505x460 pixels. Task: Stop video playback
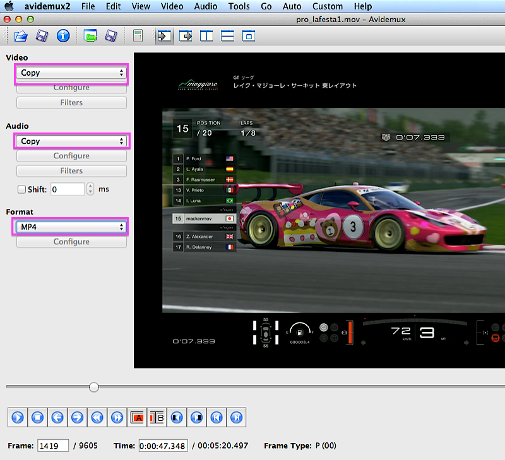(x=37, y=417)
